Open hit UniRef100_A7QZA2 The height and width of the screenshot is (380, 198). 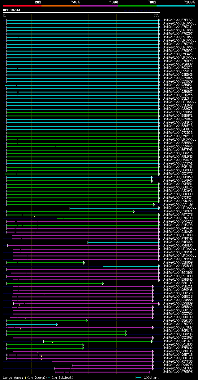178,27
